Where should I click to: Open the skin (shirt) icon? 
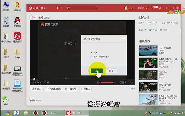tap(147, 8)
